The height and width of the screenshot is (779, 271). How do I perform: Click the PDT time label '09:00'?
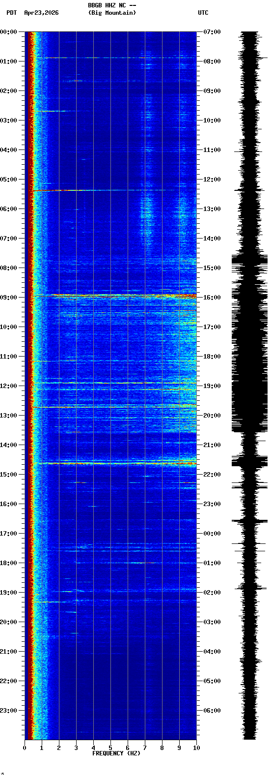[x=8, y=298]
